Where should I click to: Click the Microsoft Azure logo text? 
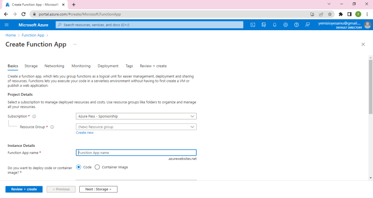(33, 25)
